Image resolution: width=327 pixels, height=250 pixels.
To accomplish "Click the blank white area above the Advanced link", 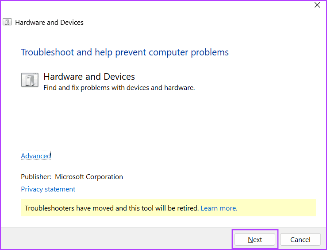I will pos(133,124).
